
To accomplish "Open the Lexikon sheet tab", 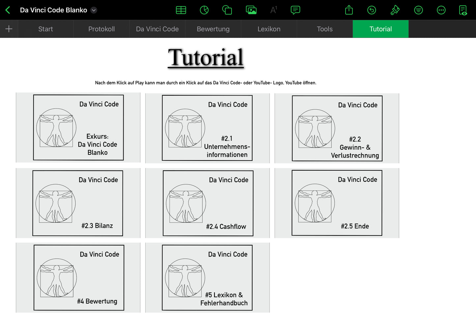I will click(x=269, y=29).
